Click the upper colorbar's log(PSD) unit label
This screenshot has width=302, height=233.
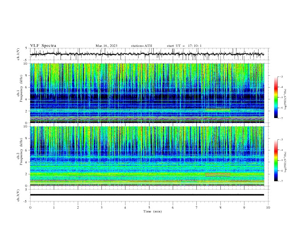pos(286,99)
